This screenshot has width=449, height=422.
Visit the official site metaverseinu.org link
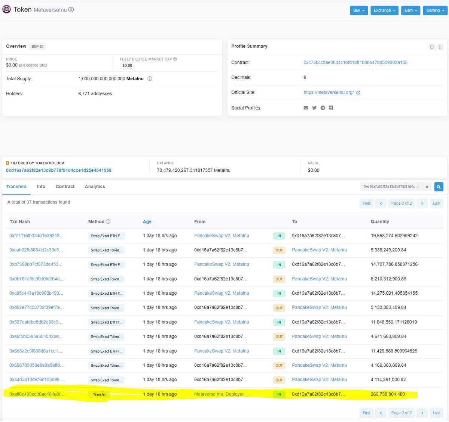(329, 92)
